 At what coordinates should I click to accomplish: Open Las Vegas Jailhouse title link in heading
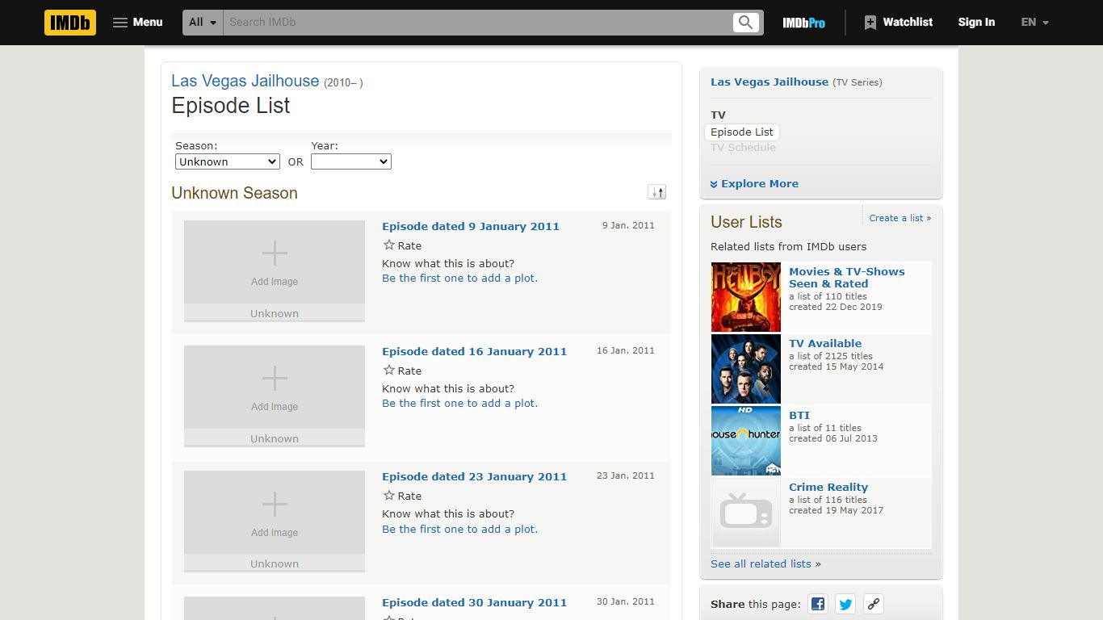coord(245,81)
